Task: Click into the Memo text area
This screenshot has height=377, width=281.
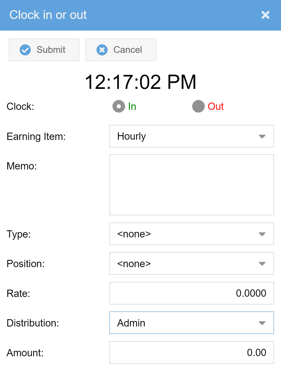Action: point(191,185)
